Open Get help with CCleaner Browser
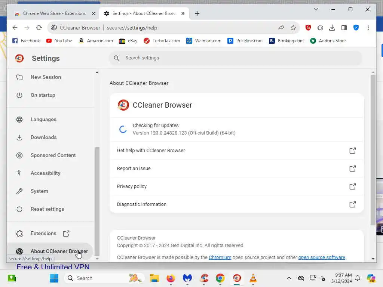The image size is (383, 287). click(x=236, y=151)
